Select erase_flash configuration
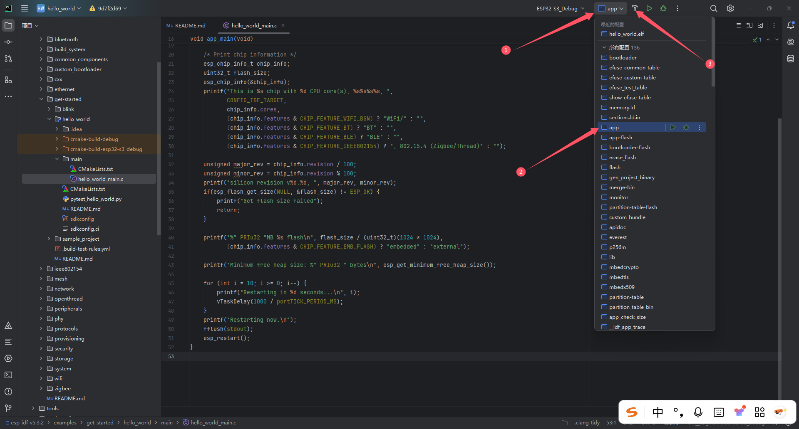The width and height of the screenshot is (799, 429). (652, 157)
